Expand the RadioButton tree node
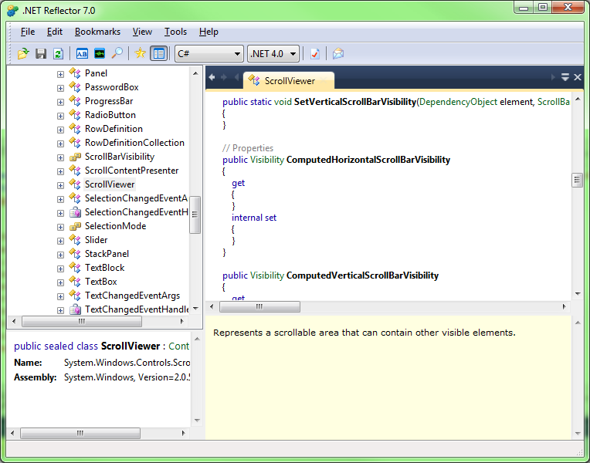This screenshot has height=463, width=590. point(60,116)
